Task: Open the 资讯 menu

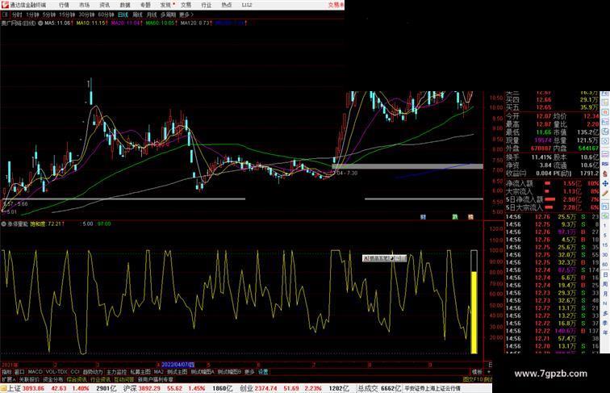Action: pyautogui.click(x=104, y=5)
